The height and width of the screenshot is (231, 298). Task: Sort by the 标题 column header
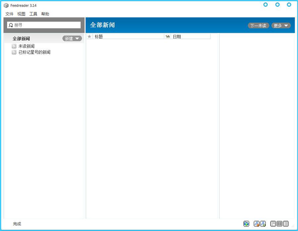128,36
